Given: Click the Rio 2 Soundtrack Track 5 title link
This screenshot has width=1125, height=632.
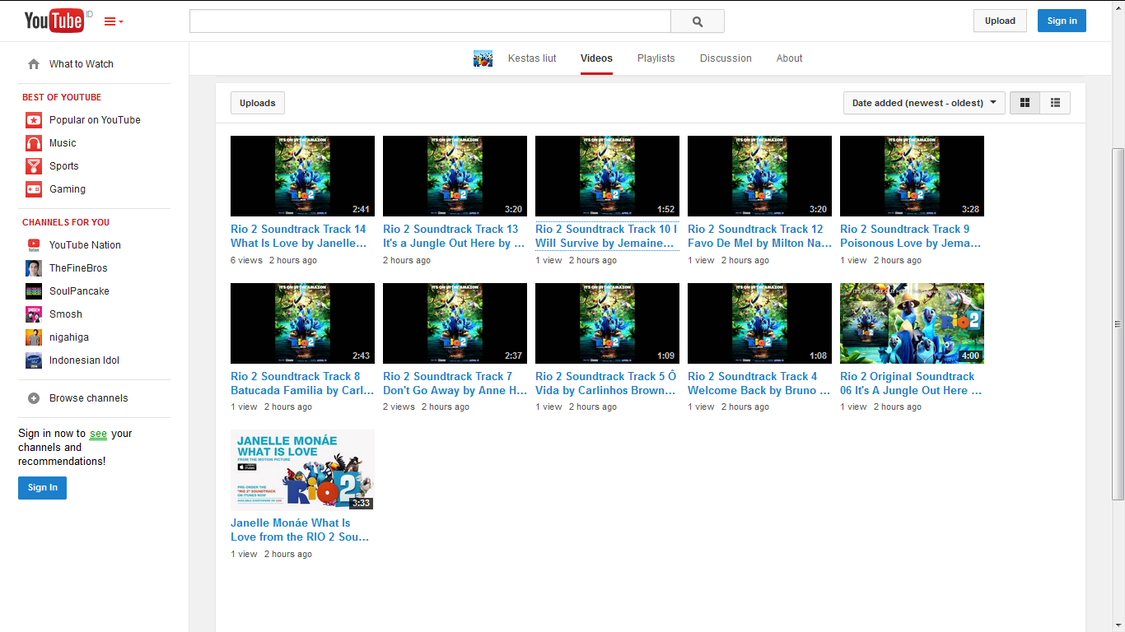Looking at the screenshot, I should 606,383.
